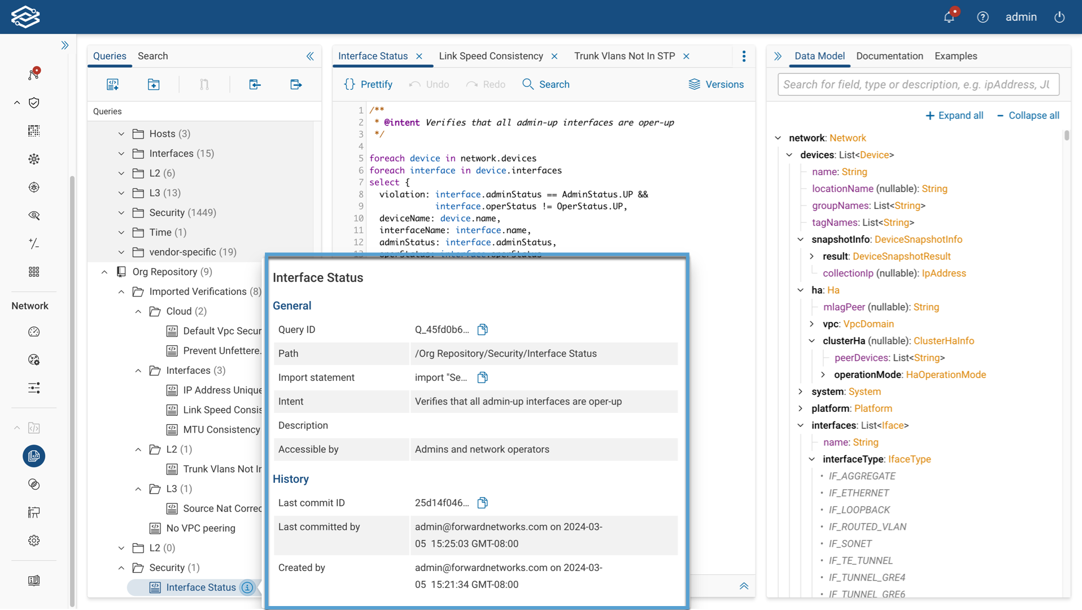Open the notifications bell
Viewport: 1082px width, 610px height.
point(949,17)
